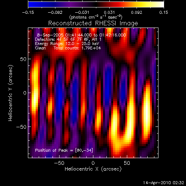Click the photons cm-2 s-1 asec-2 units label
Screen dimensions: 186x186
[x=96, y=17]
